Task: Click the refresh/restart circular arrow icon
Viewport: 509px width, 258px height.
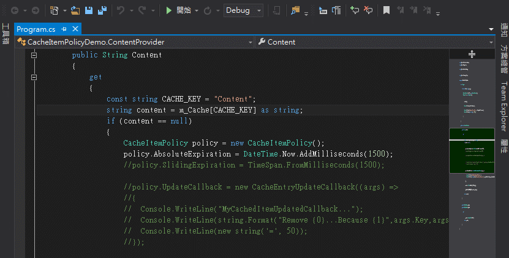Action: (x=208, y=10)
